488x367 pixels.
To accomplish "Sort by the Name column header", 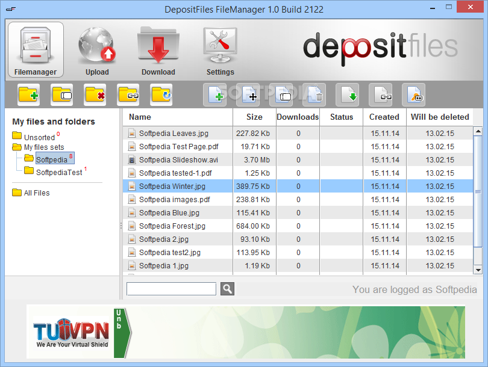I will click(x=178, y=117).
